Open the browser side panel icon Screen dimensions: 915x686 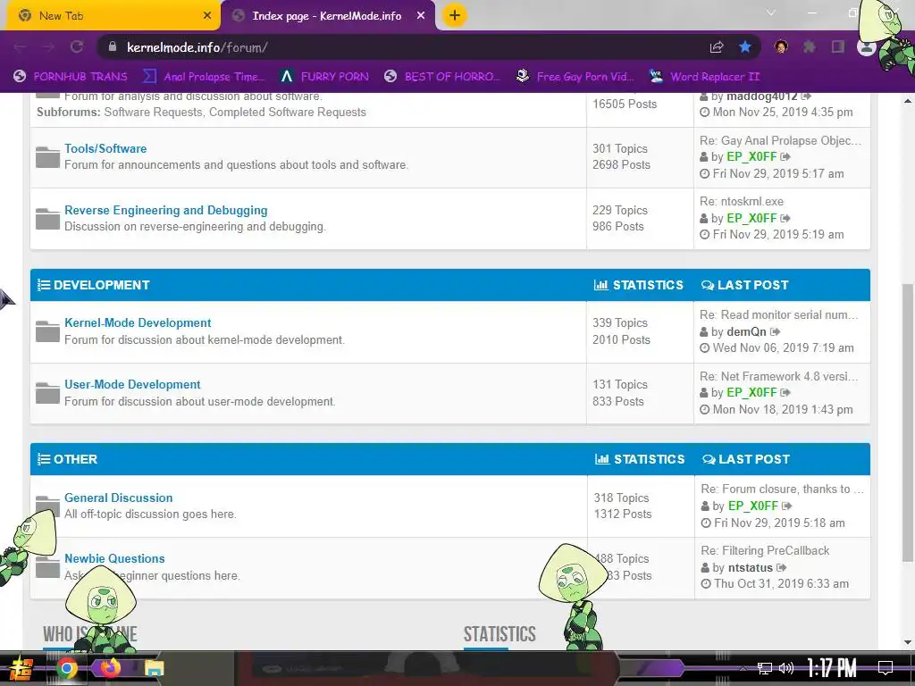click(x=838, y=46)
